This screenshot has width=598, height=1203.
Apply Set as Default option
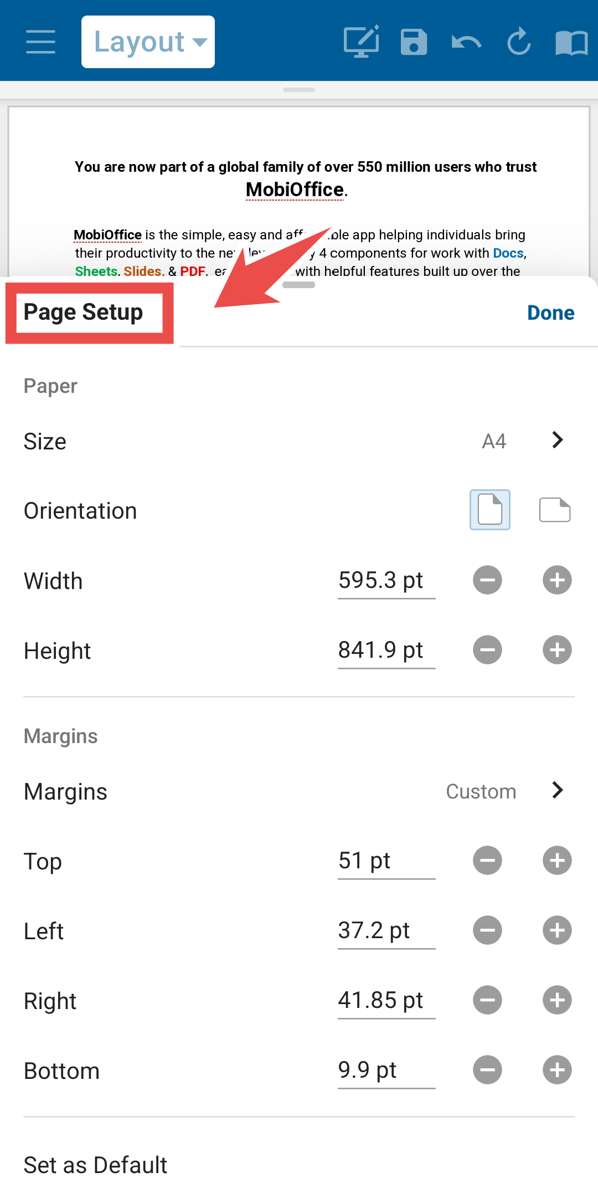click(x=95, y=1165)
